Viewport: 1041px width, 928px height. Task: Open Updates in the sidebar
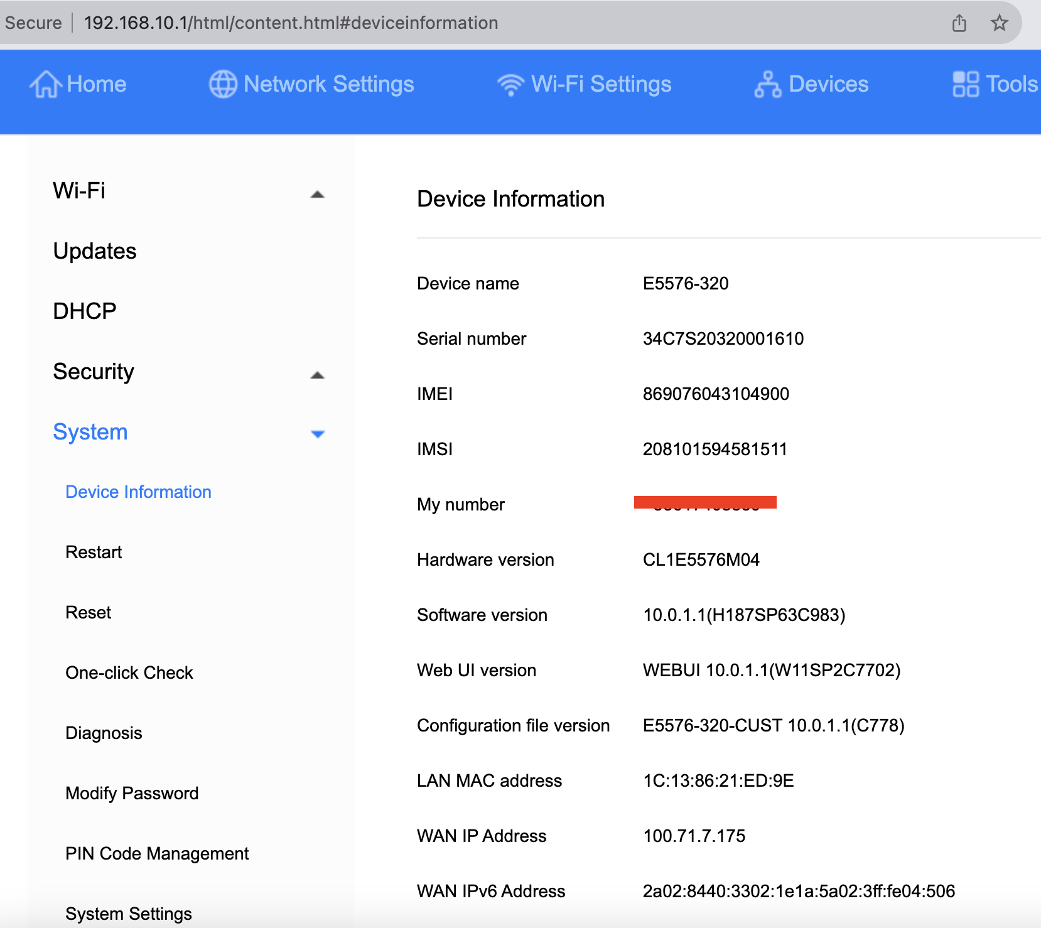(x=95, y=251)
